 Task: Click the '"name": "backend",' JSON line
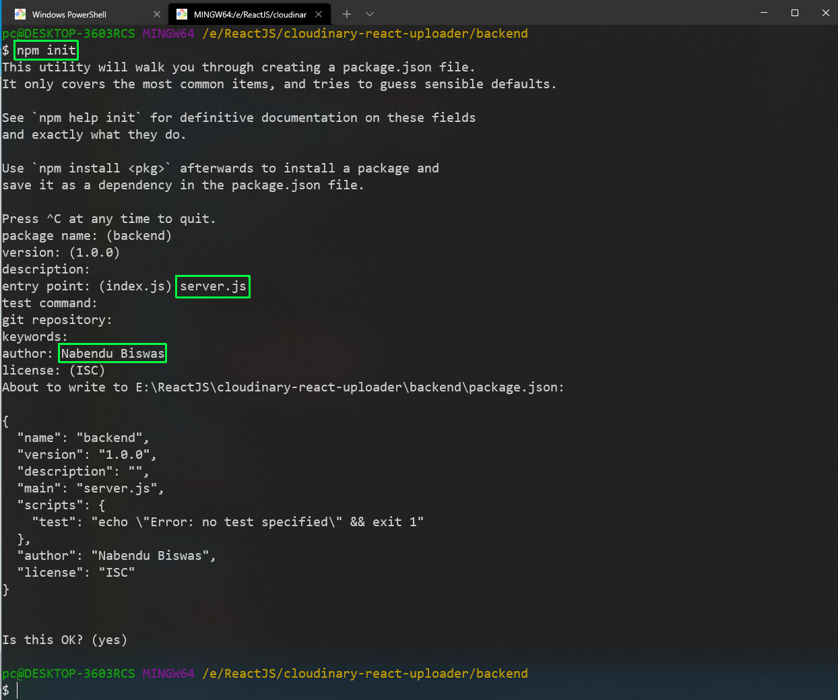tap(83, 438)
